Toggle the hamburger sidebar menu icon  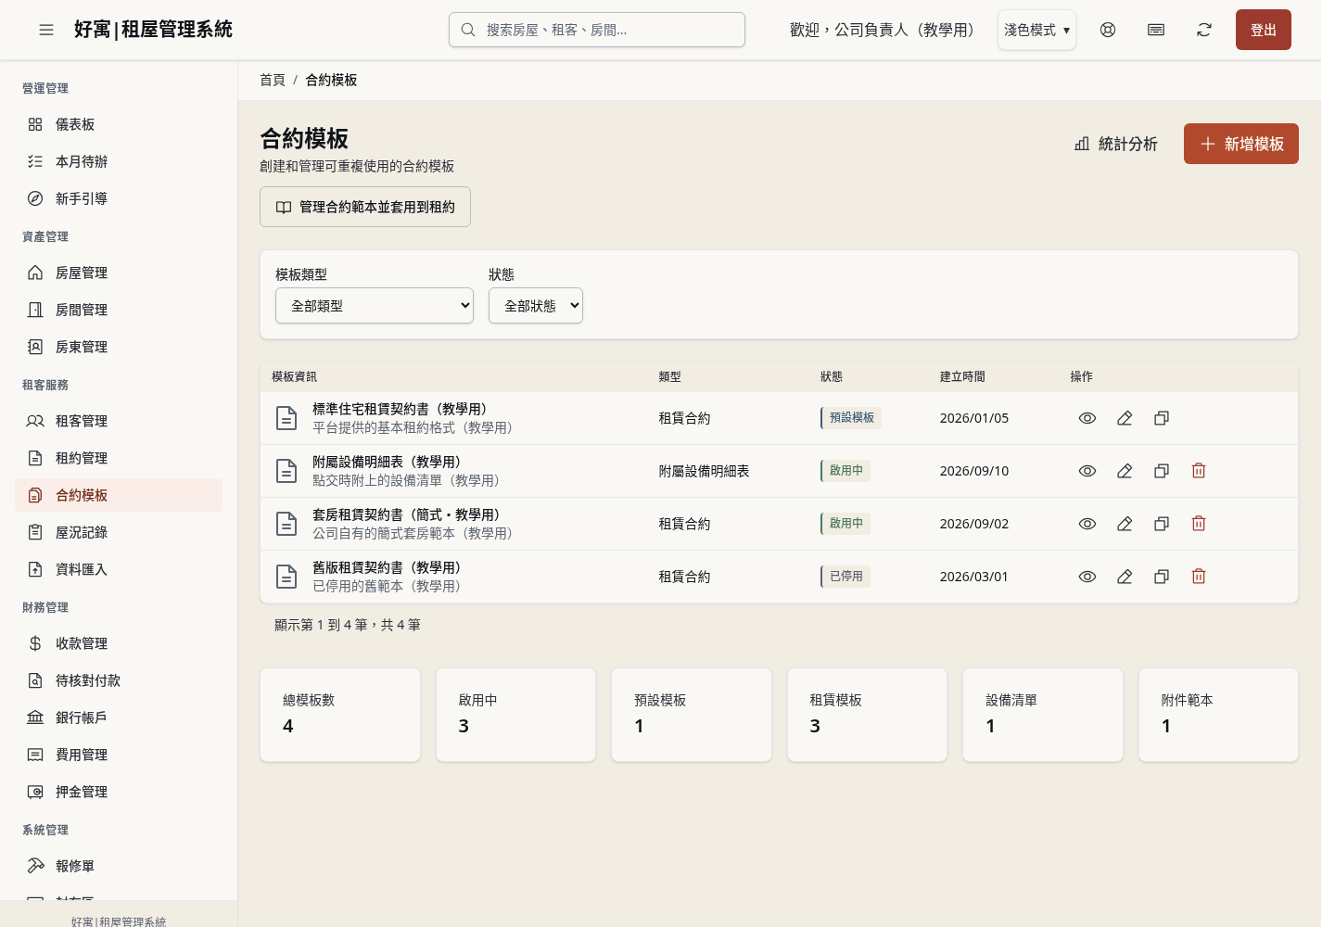pyautogui.click(x=46, y=30)
